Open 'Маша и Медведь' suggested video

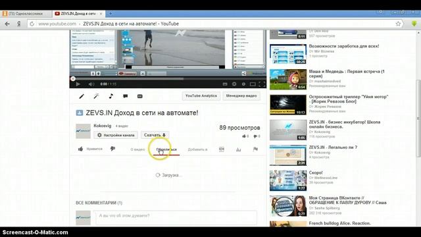point(347,74)
